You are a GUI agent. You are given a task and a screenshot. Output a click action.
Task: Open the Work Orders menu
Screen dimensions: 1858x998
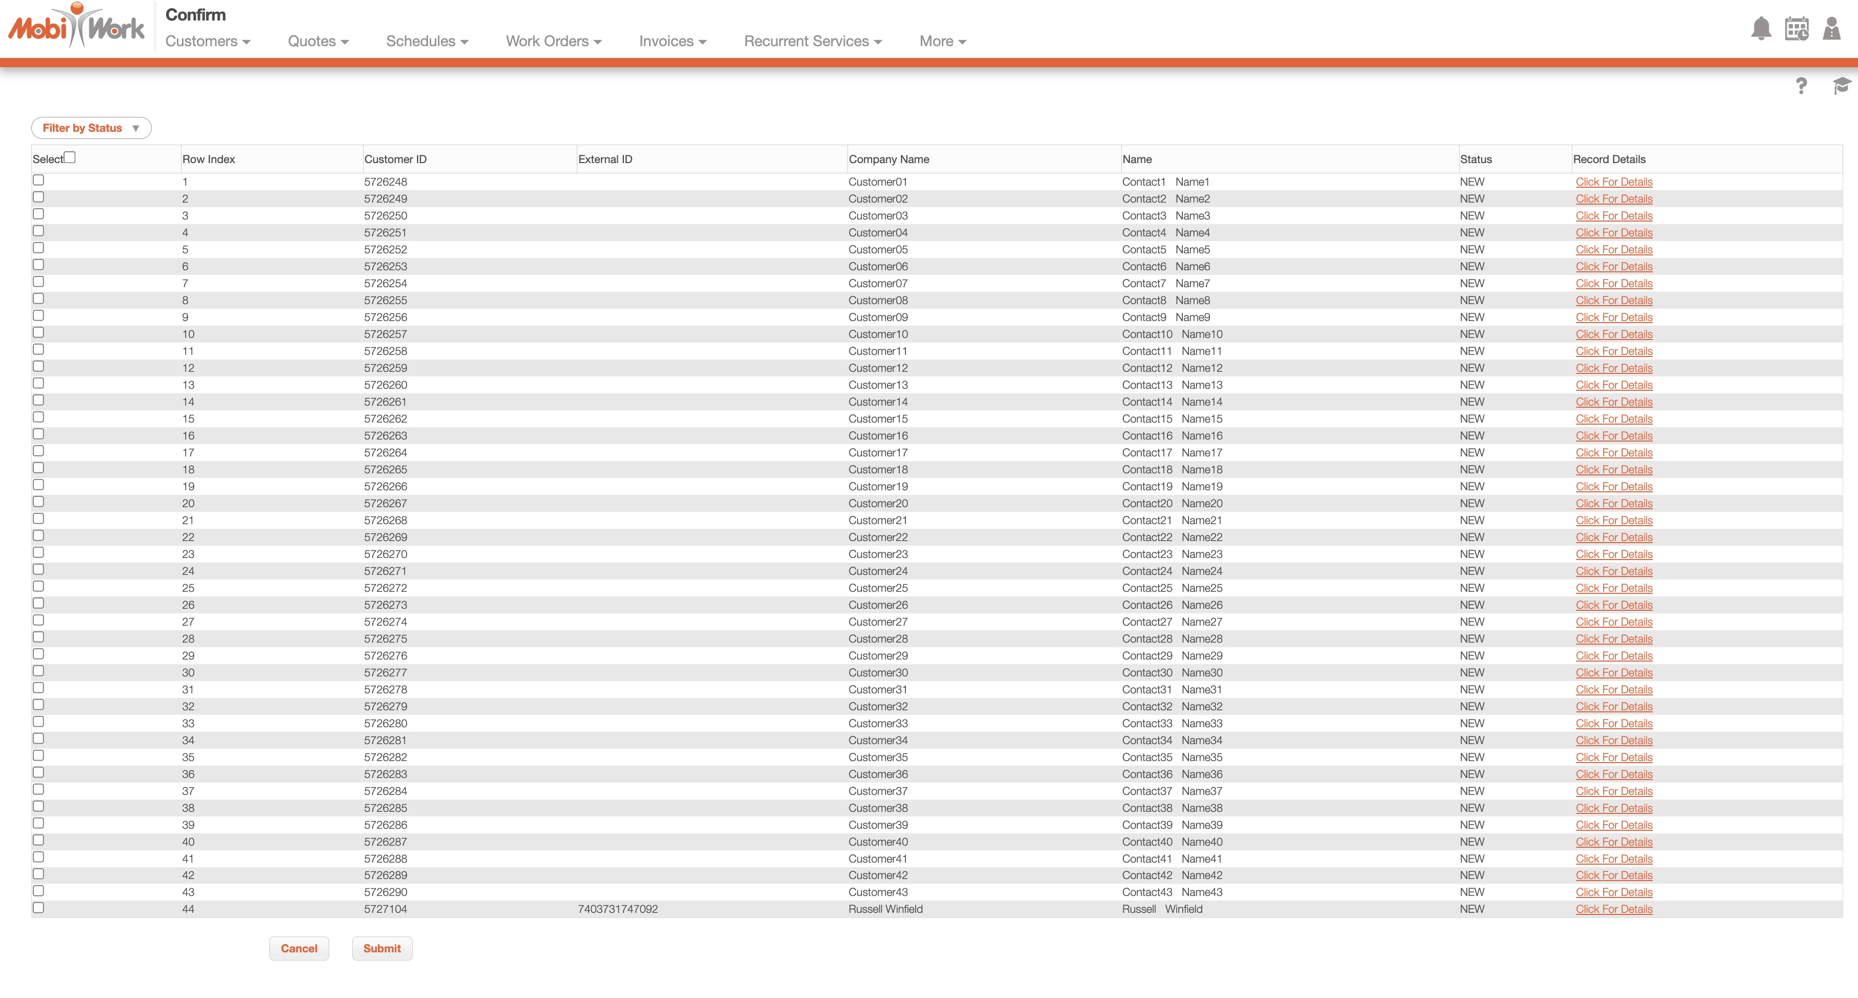pos(553,41)
